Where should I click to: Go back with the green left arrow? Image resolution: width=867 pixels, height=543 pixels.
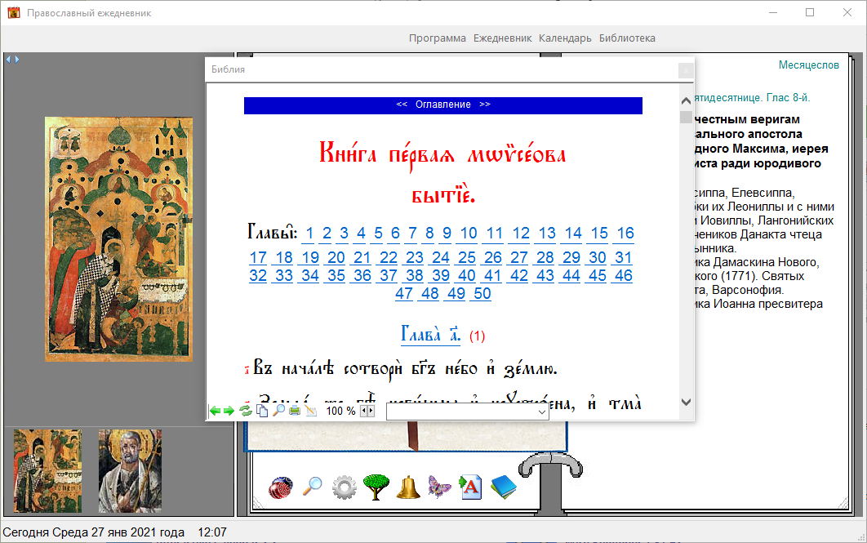[215, 411]
